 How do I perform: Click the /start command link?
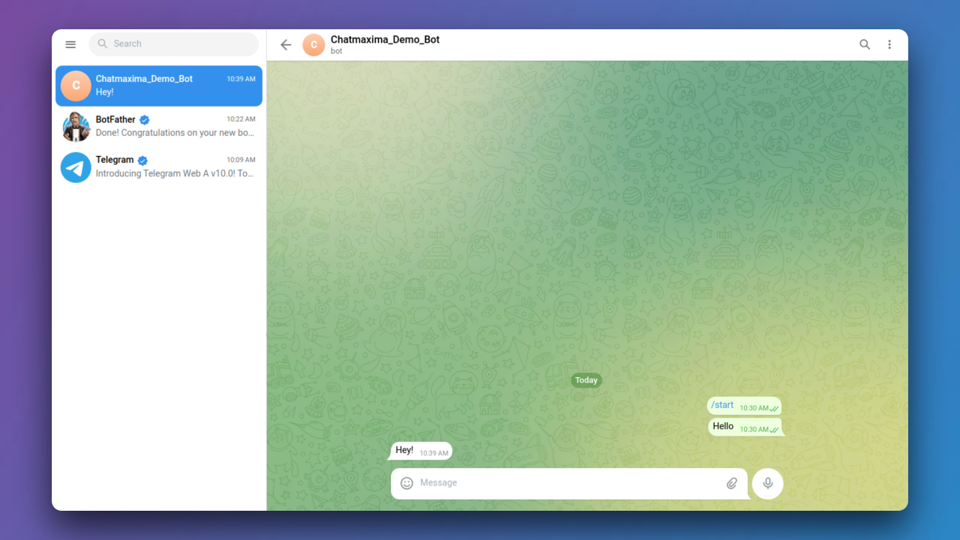(x=722, y=405)
